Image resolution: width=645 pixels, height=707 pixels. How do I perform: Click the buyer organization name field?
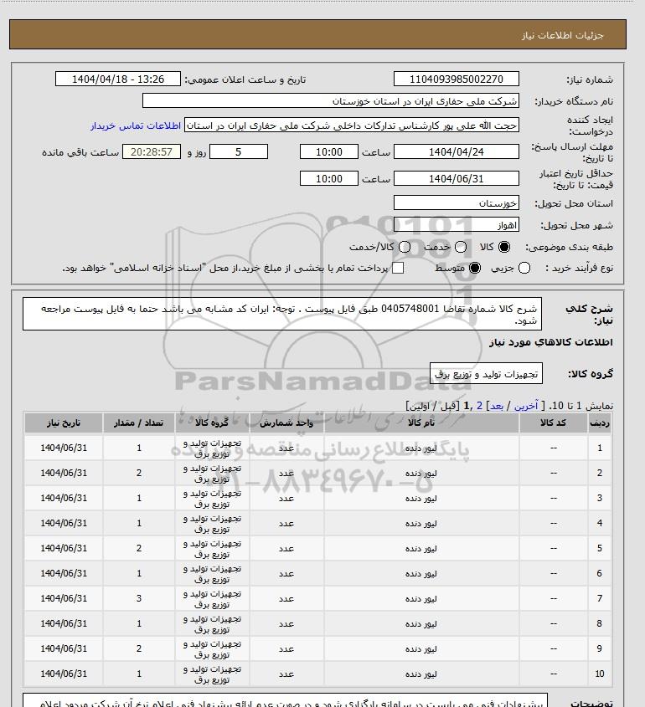pyautogui.click(x=330, y=100)
